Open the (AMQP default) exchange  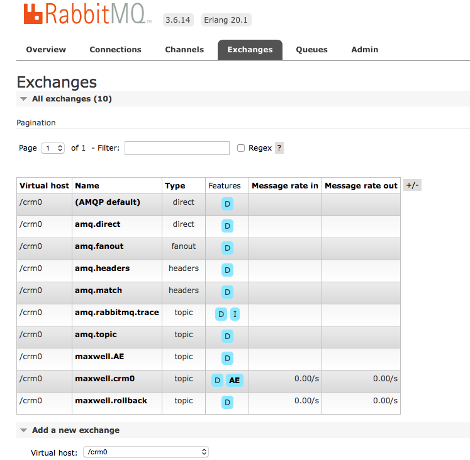[x=108, y=202]
